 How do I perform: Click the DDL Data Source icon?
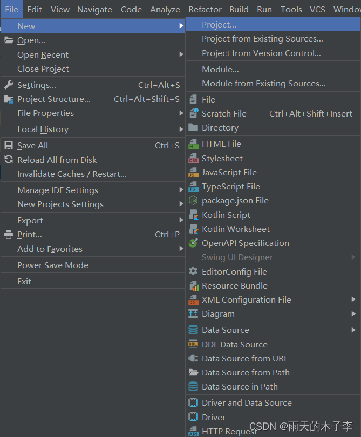(x=193, y=344)
